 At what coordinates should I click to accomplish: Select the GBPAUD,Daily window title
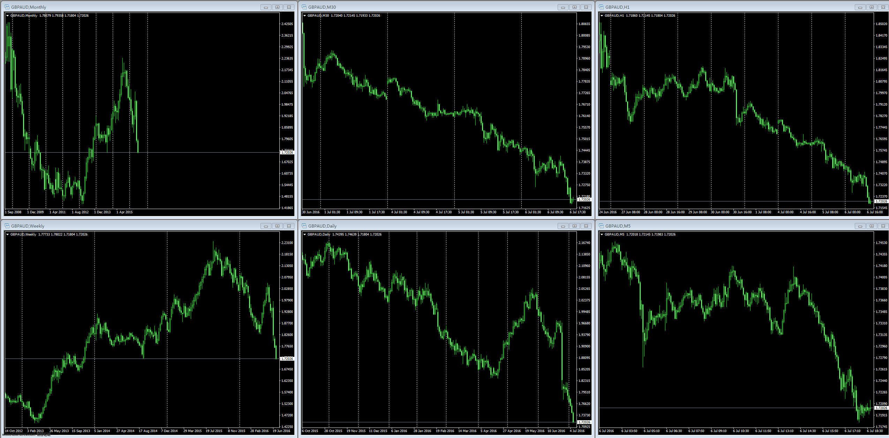point(322,226)
